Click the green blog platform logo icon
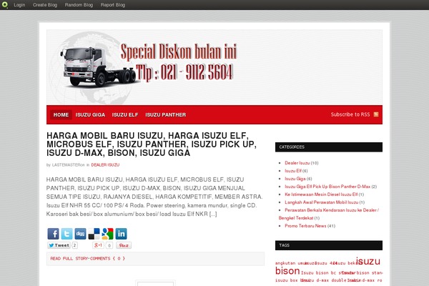 click(x=5, y=5)
